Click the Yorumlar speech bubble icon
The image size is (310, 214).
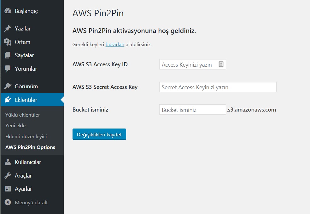click(x=8, y=69)
